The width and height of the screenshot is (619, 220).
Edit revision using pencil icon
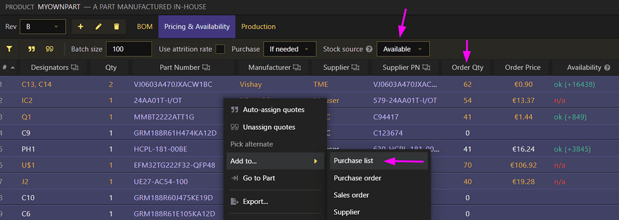pos(98,26)
